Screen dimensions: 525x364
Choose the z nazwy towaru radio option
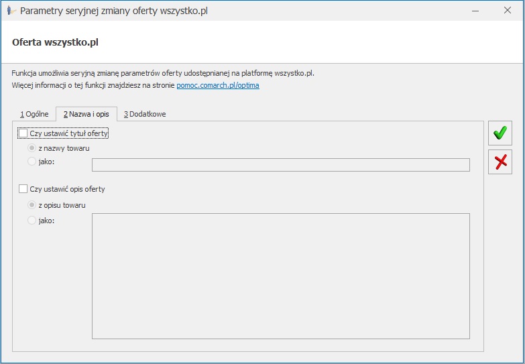coord(32,148)
